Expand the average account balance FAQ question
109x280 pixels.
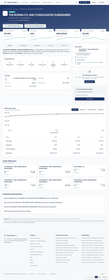54,211
